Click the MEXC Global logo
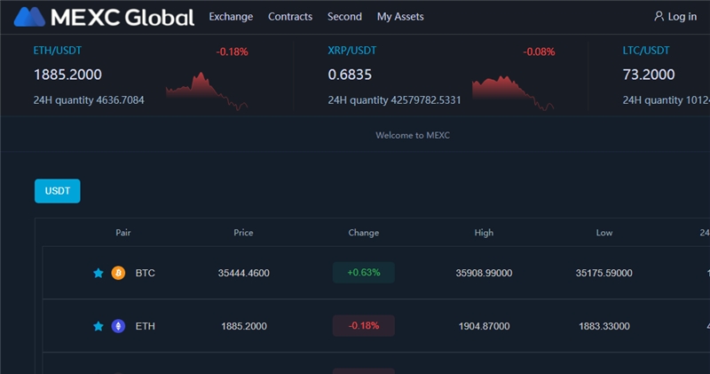This screenshot has width=710, height=374. 104,17
